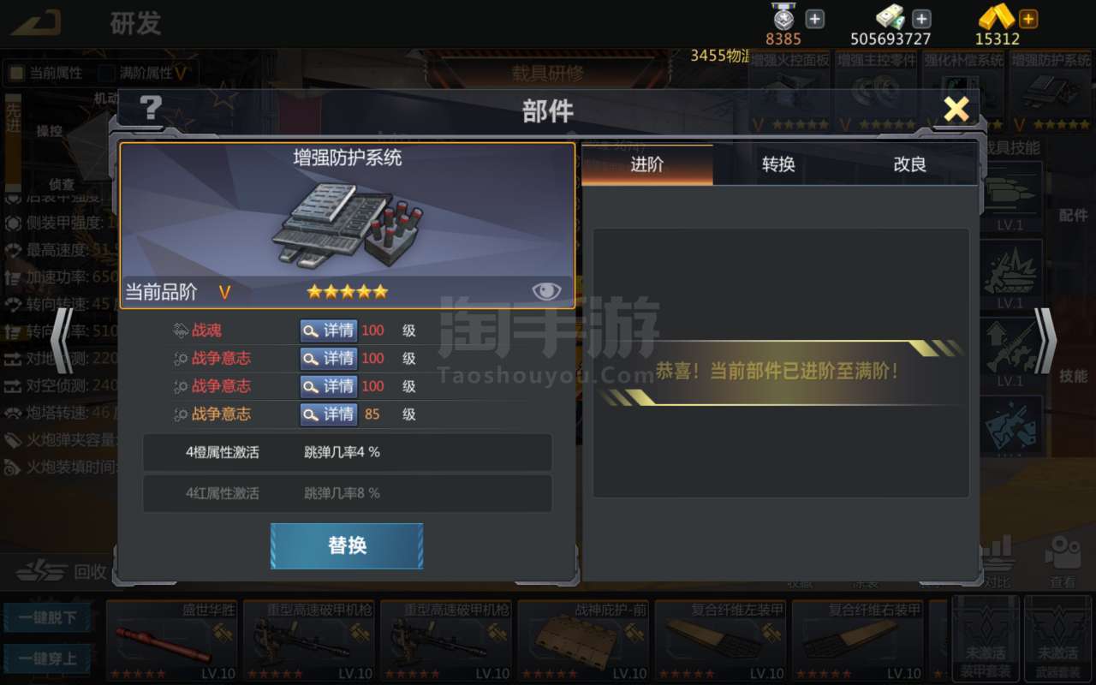The height and width of the screenshot is (685, 1096).
Task: Add gold bars with the plus icon
Action: [1028, 18]
